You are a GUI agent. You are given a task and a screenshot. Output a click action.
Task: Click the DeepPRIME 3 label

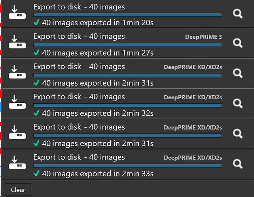[203, 37]
